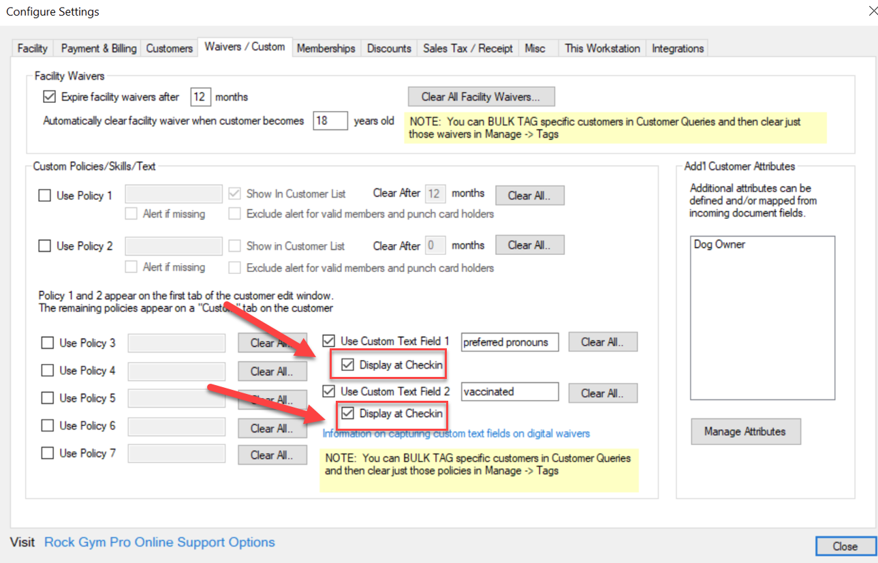The width and height of the screenshot is (878, 563).
Task: Enable Use Policy 2 checkbox
Action: 45,246
